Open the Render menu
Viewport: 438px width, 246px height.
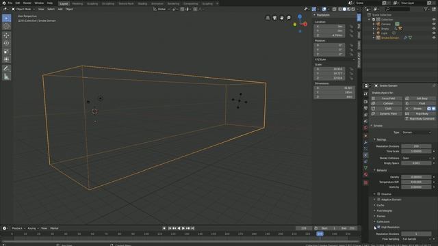27,3
